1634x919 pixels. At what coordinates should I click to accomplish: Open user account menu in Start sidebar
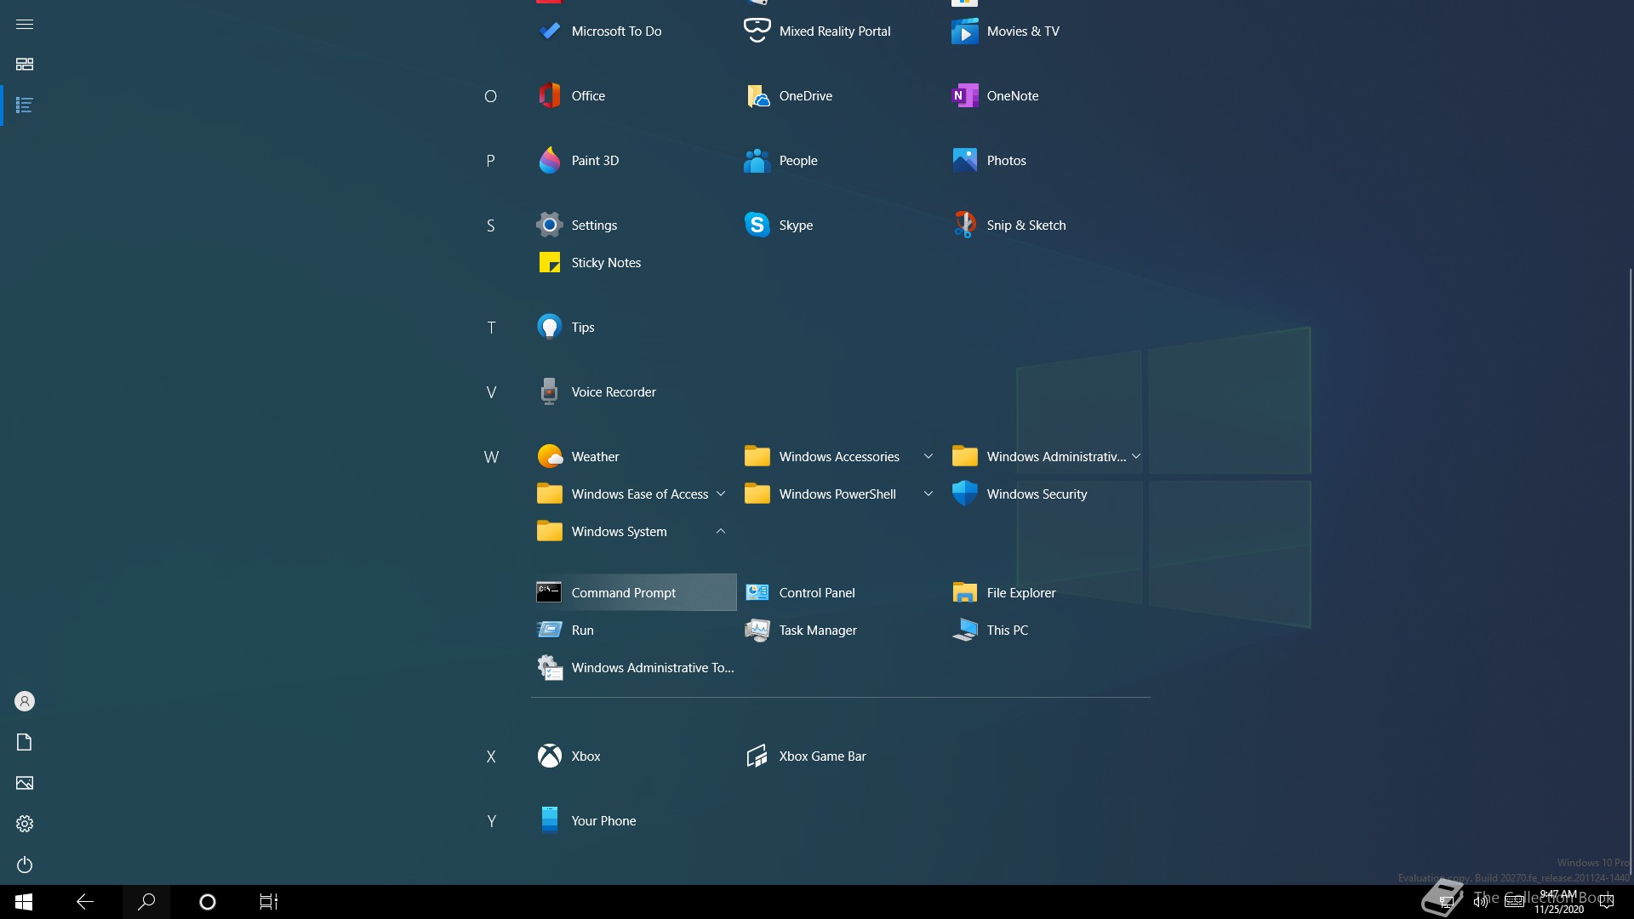(25, 701)
